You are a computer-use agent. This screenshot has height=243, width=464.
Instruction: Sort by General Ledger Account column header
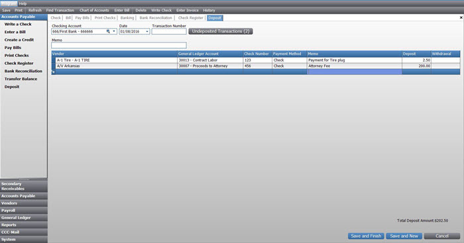point(210,54)
